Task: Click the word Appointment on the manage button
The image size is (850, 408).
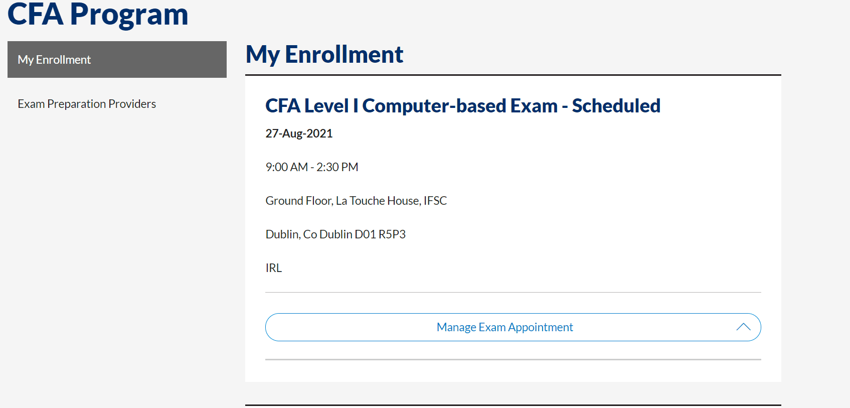Action: pyautogui.click(x=540, y=327)
